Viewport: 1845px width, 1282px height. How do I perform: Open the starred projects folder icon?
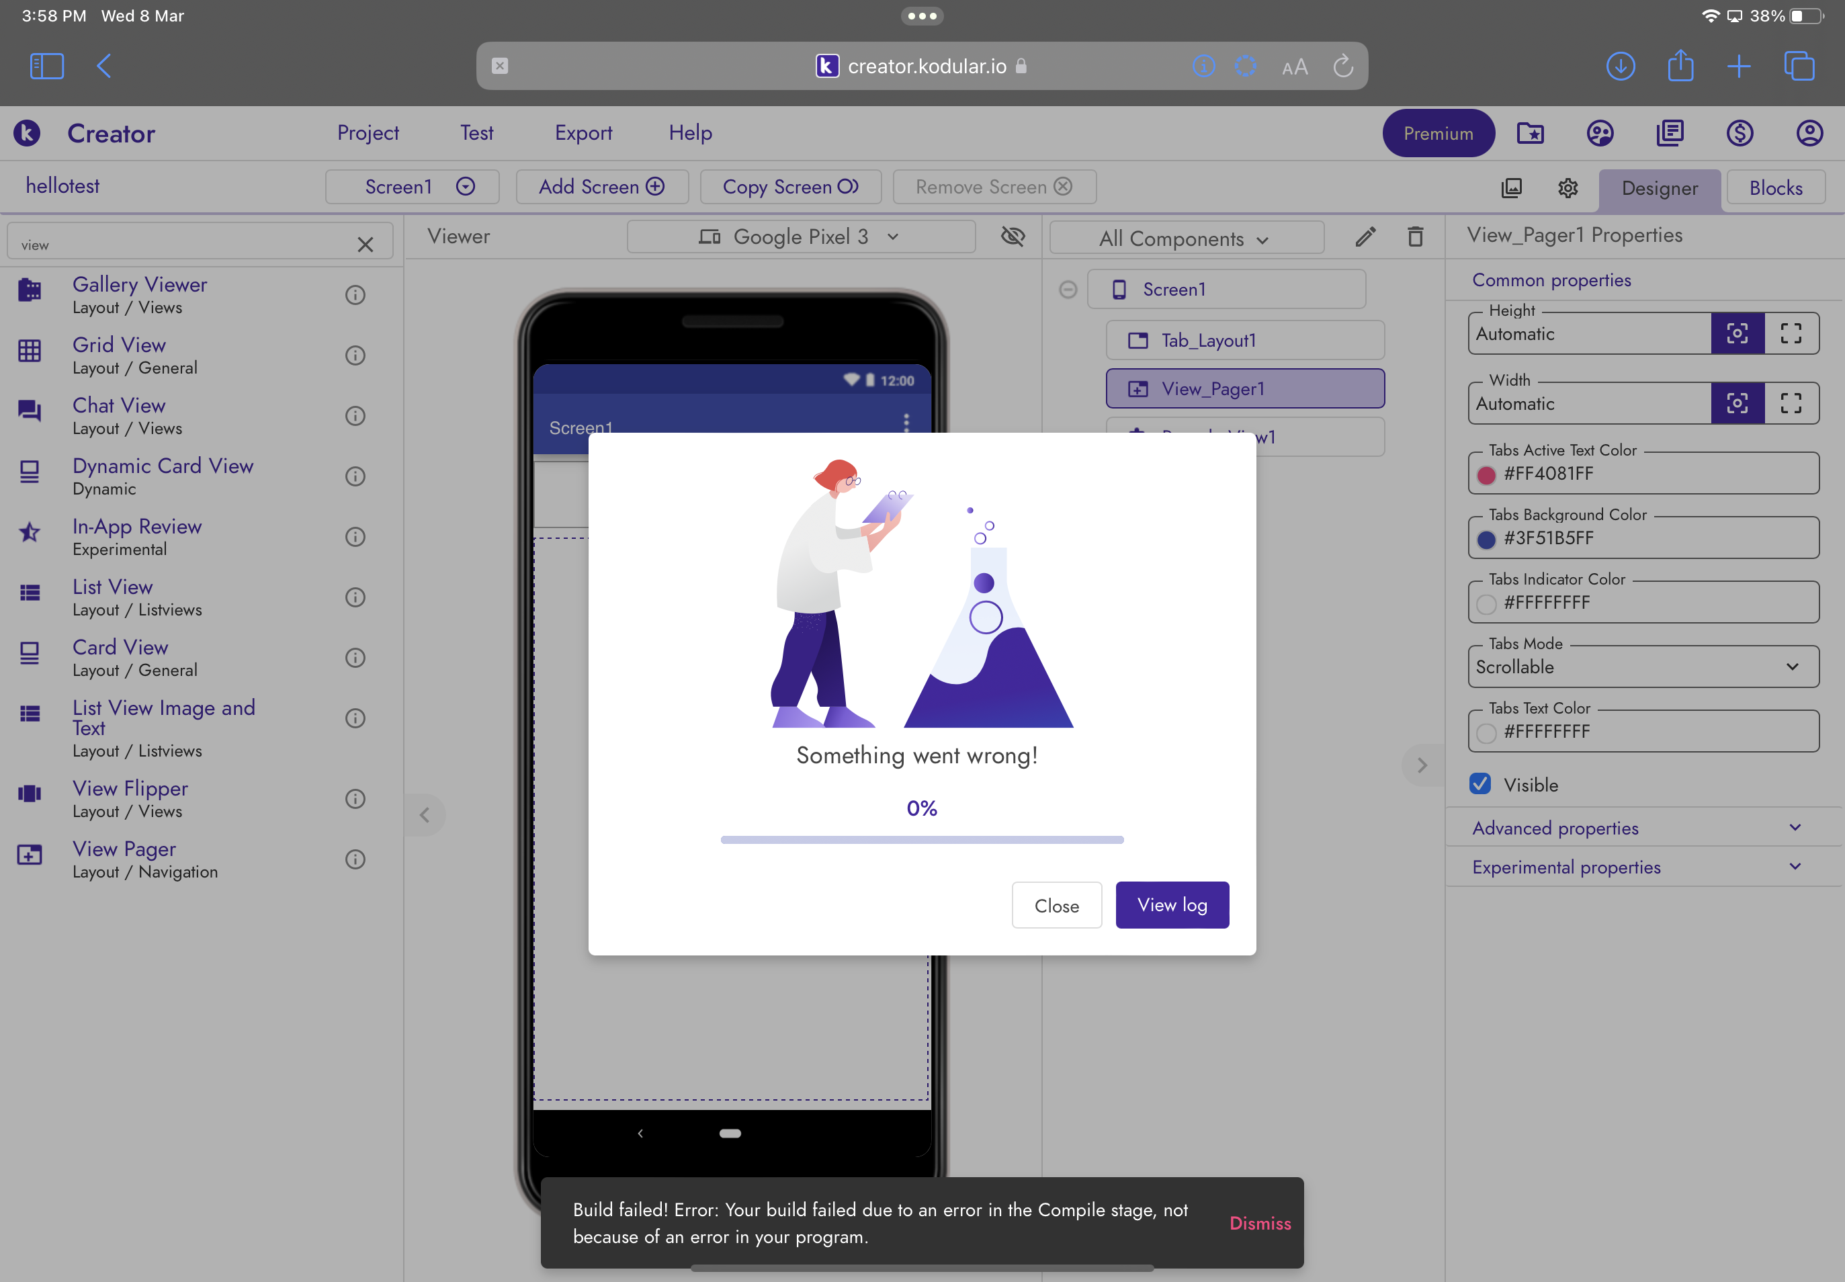coord(1530,132)
